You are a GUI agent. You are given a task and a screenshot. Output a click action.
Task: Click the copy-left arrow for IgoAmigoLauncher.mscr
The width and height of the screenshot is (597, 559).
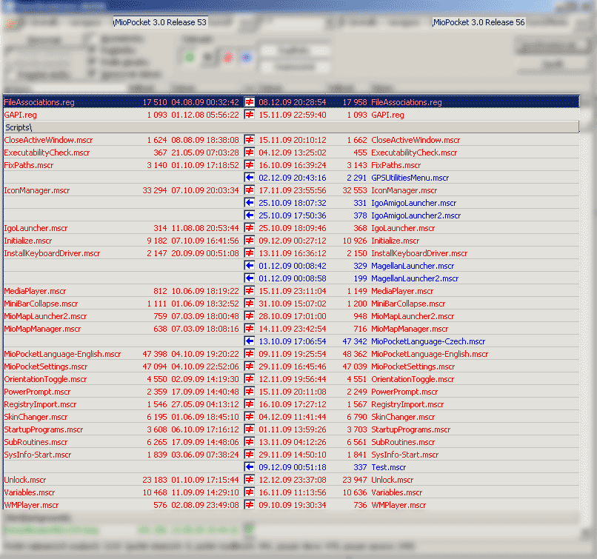[250, 202]
